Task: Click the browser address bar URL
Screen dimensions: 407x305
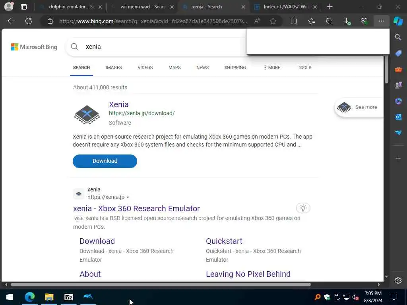Action: [153, 21]
